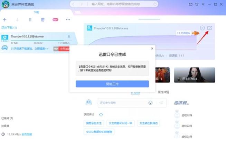
Task: Open the pink VIP badge in toolbar
Action: coord(55,20)
